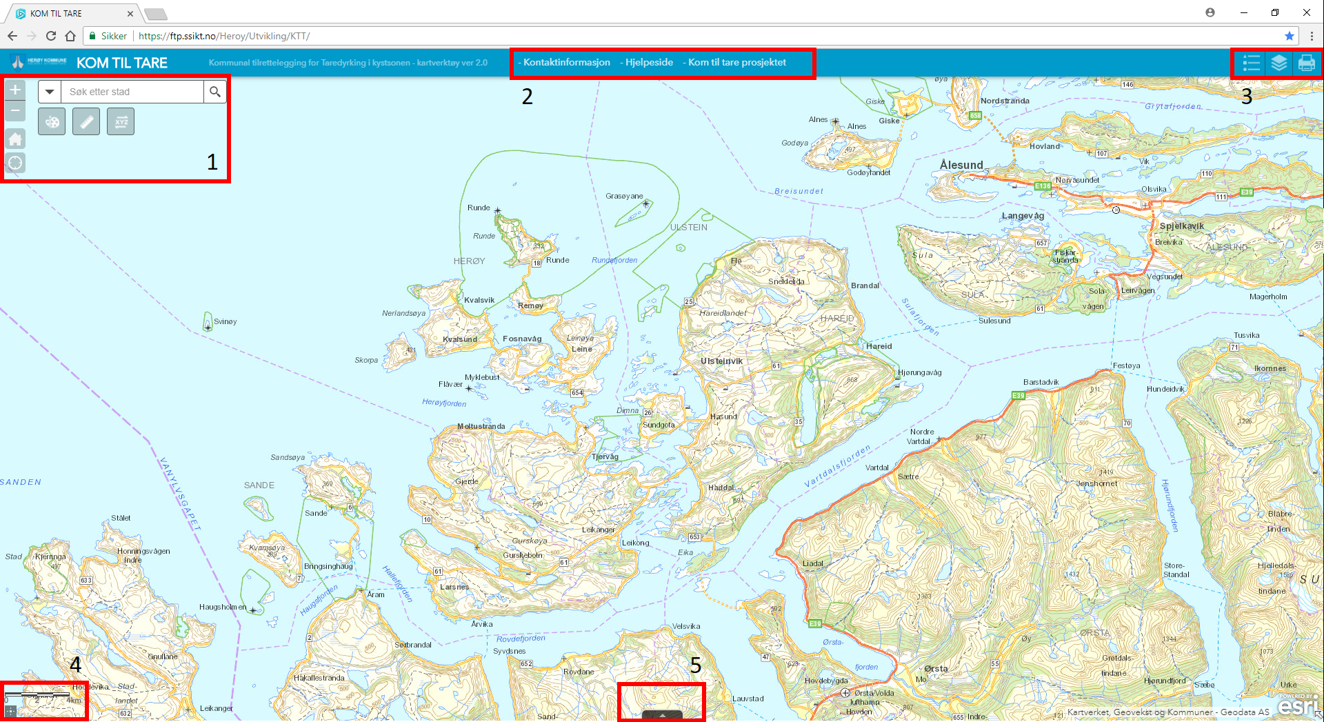Click the 'Søk etter stad' search field

point(132,92)
